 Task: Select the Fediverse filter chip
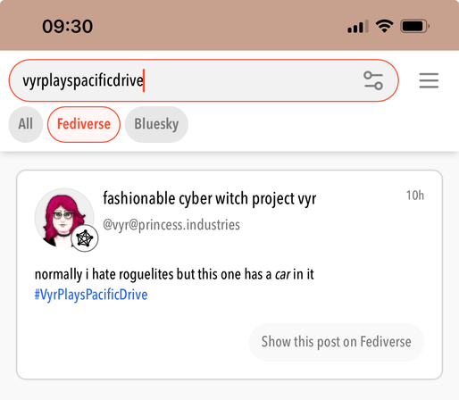point(84,124)
